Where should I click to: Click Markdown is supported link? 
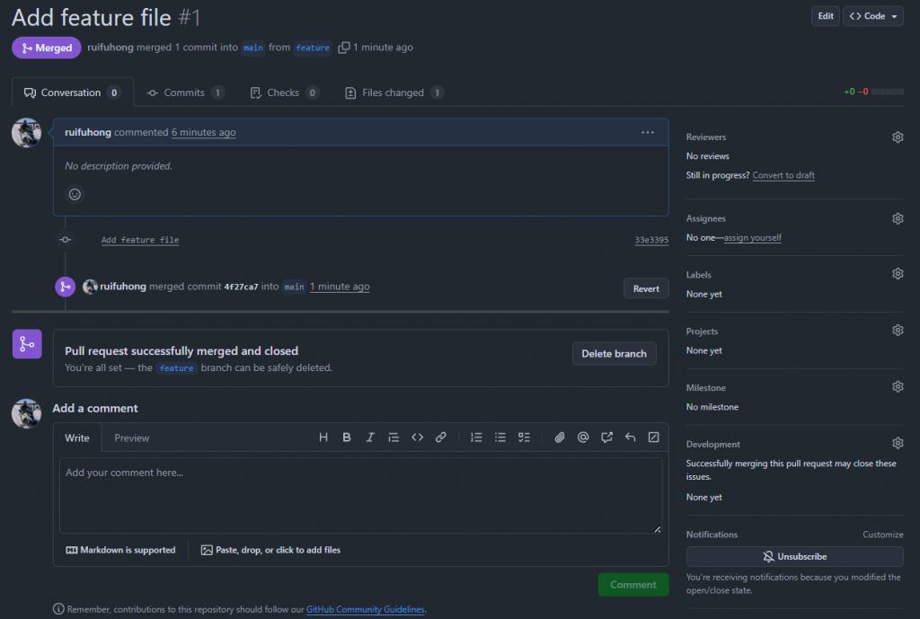click(121, 551)
